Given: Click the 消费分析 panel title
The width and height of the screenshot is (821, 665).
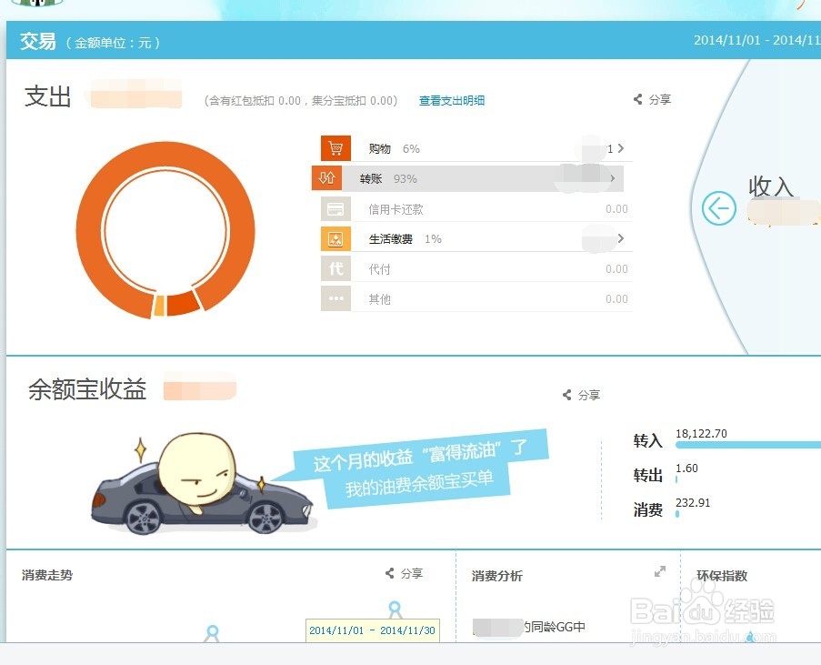Looking at the screenshot, I should (x=497, y=576).
